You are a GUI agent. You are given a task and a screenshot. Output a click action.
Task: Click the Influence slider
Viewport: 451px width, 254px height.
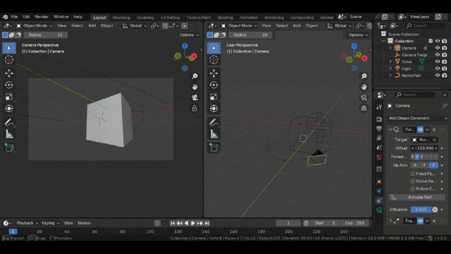click(x=421, y=209)
